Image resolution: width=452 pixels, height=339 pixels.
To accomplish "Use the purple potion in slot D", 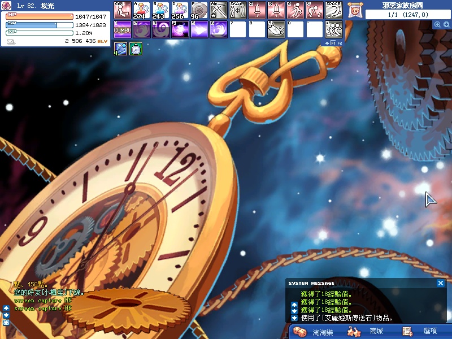I will point(180,10).
